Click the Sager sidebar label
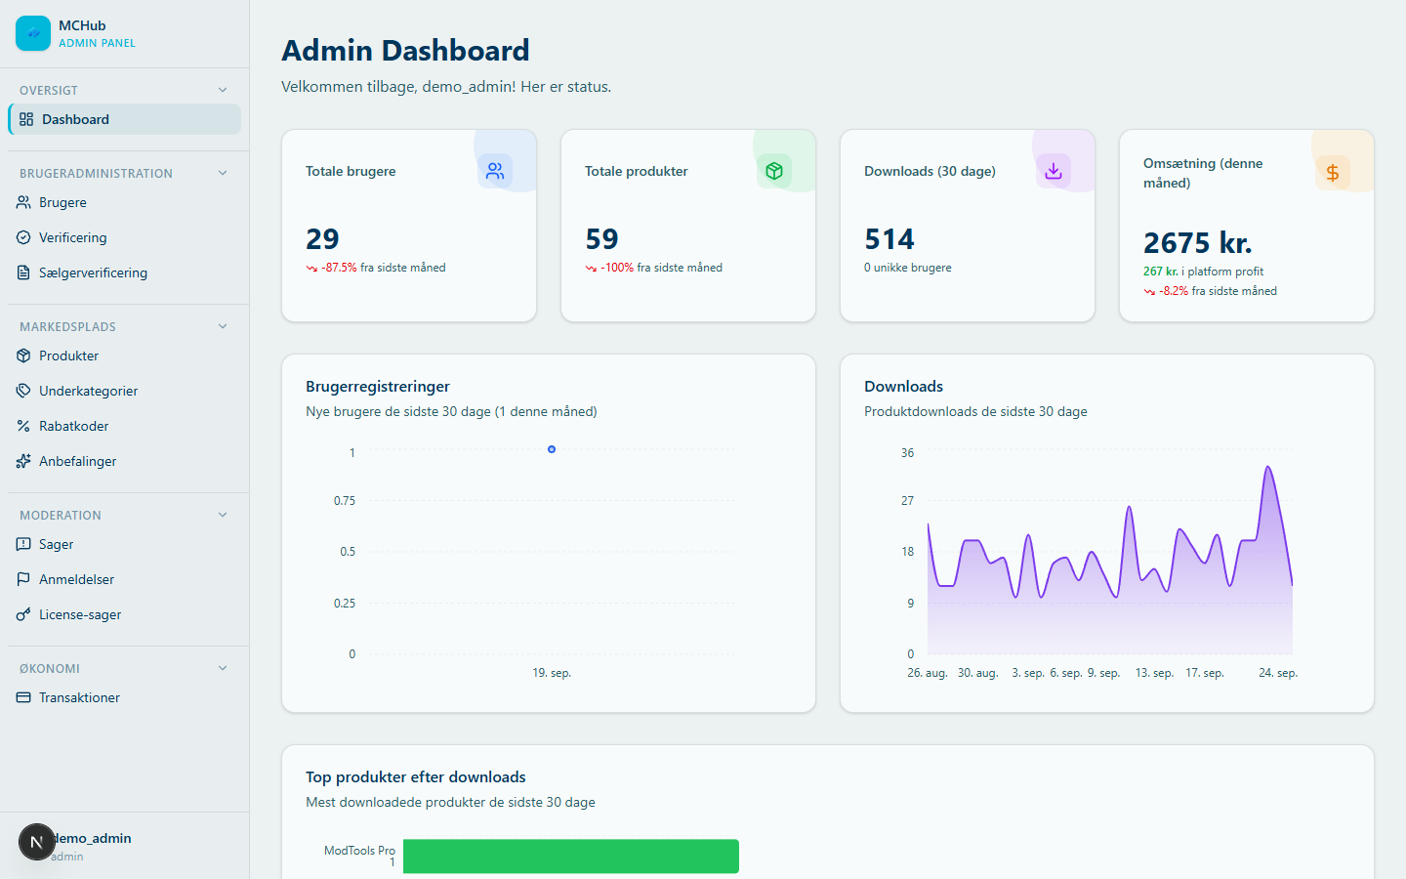 tap(56, 544)
